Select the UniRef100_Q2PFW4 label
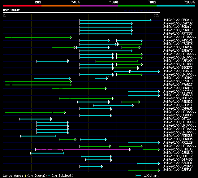198x178 pixels. [x=178, y=170]
